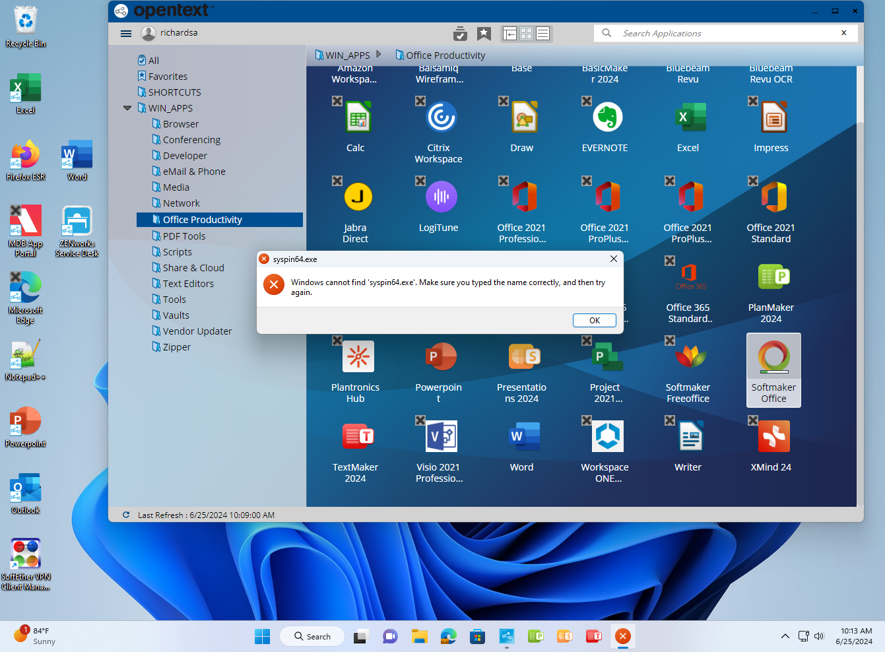This screenshot has width=885, height=652.
Task: Click the hamburger menu icon
Action: (x=126, y=33)
